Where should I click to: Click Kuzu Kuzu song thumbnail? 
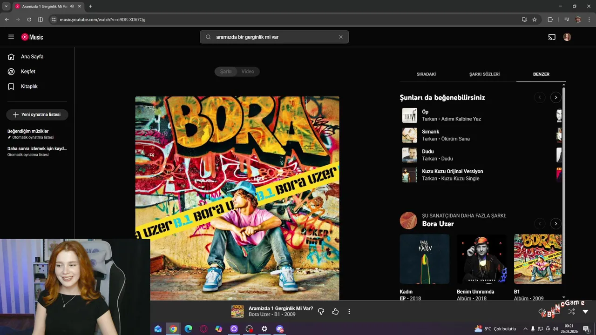click(410, 175)
